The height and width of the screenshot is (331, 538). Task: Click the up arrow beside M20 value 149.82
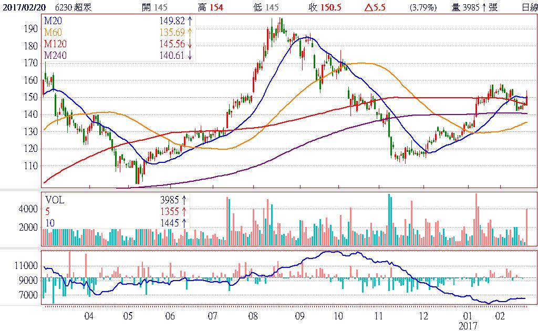click(189, 20)
